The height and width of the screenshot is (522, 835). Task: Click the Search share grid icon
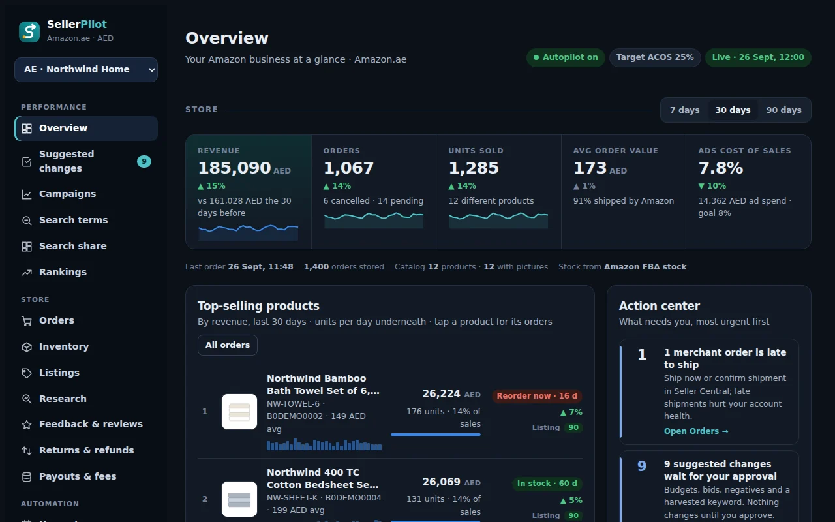(x=27, y=247)
